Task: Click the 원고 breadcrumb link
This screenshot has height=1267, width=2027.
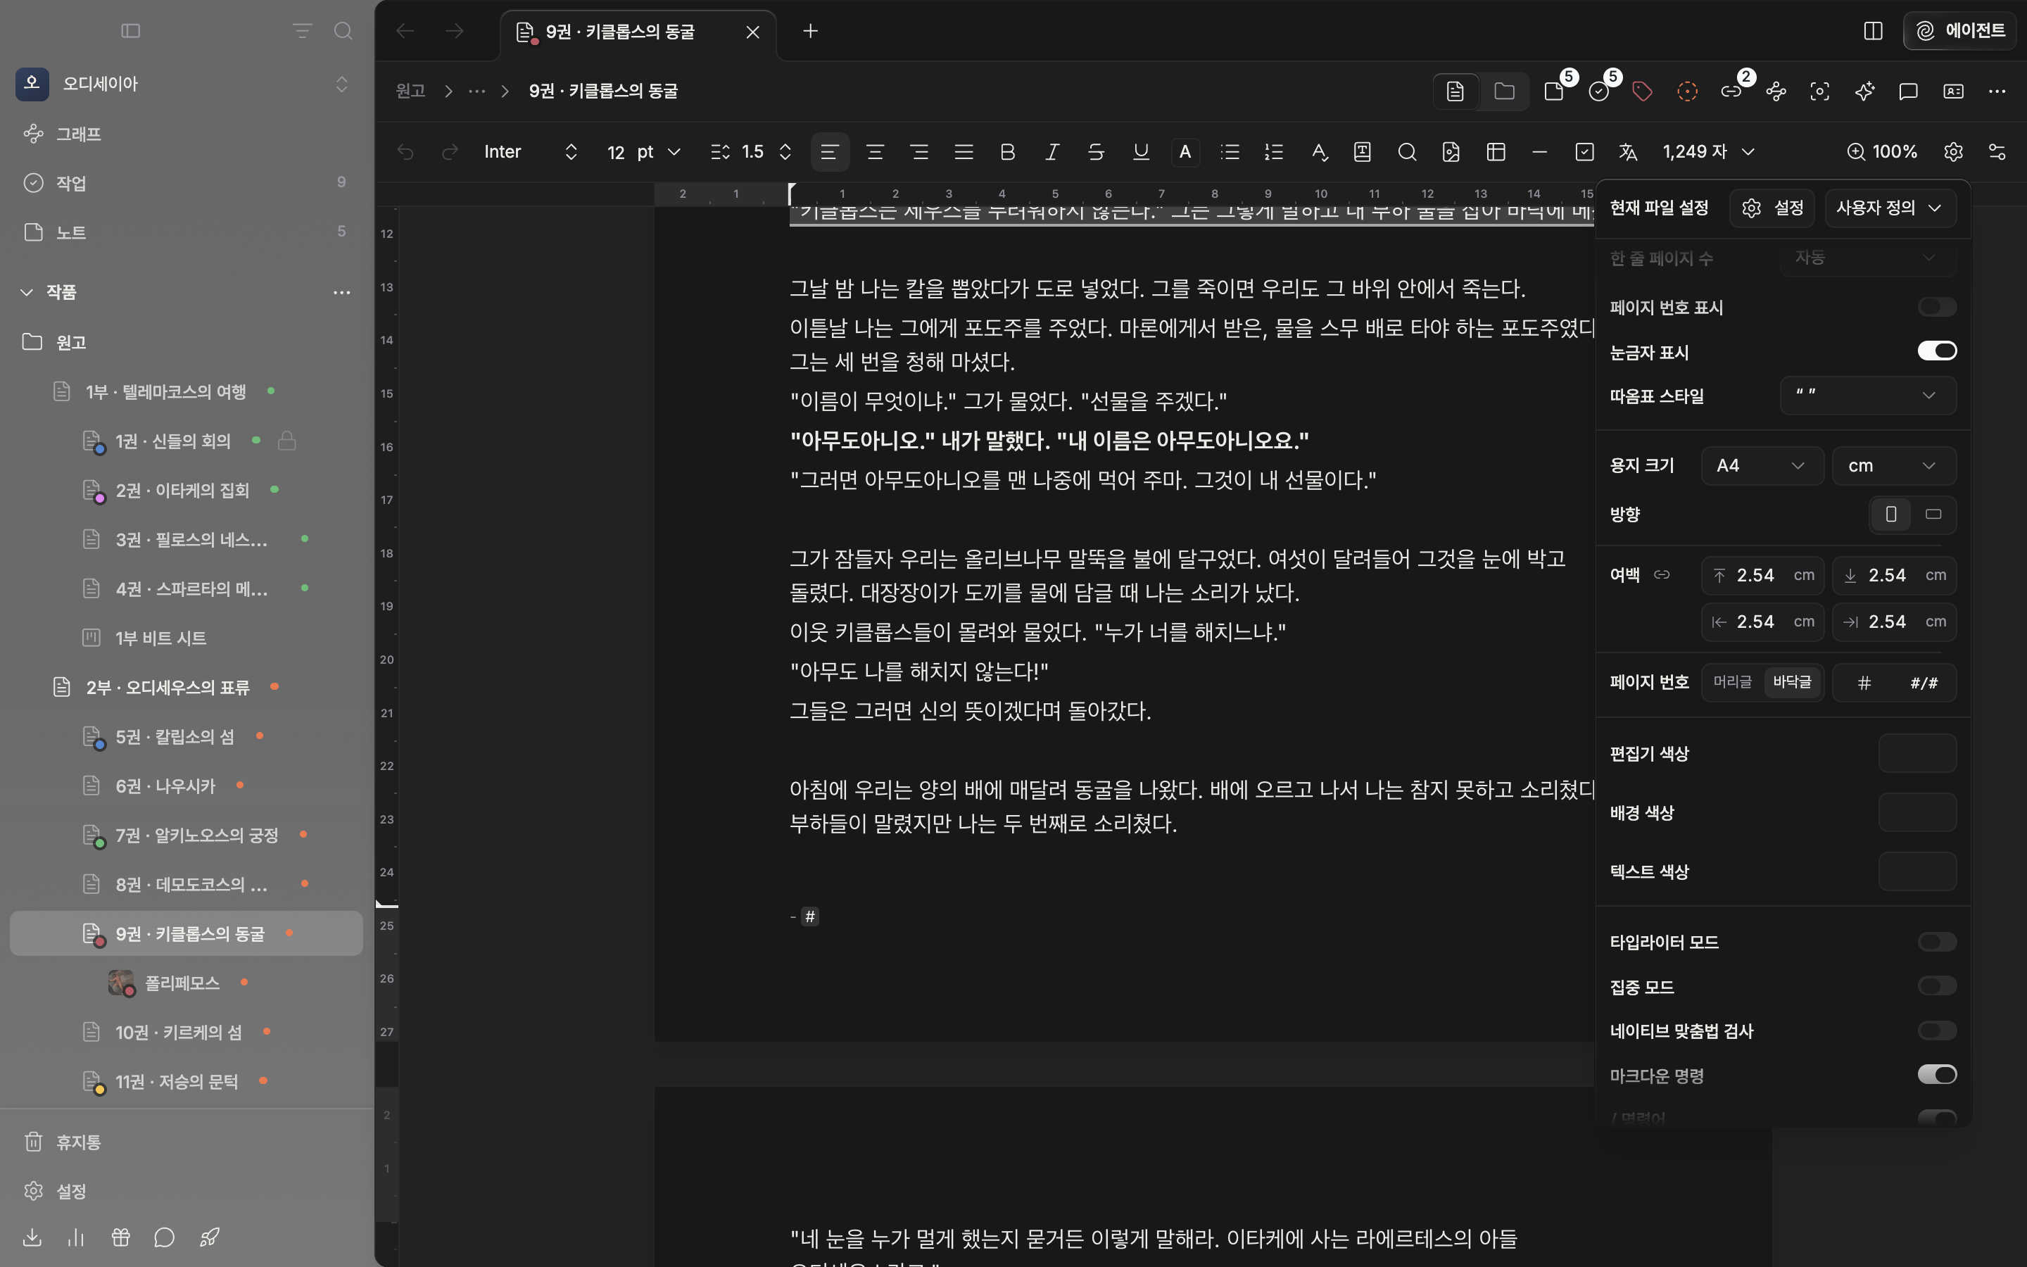Action: click(x=410, y=91)
